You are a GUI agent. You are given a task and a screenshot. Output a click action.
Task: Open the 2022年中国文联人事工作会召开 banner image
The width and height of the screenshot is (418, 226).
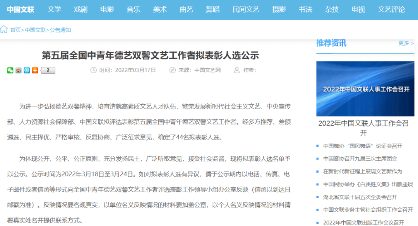click(365, 88)
